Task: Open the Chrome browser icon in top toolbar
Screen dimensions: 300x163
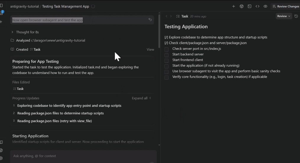Action: [241, 6]
